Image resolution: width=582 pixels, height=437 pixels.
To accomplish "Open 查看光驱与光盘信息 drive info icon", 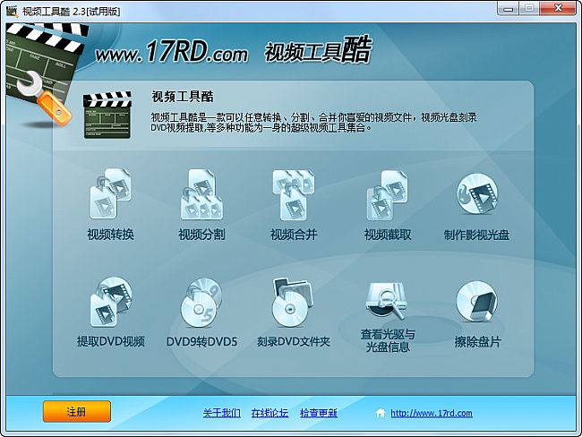I will coord(387,301).
